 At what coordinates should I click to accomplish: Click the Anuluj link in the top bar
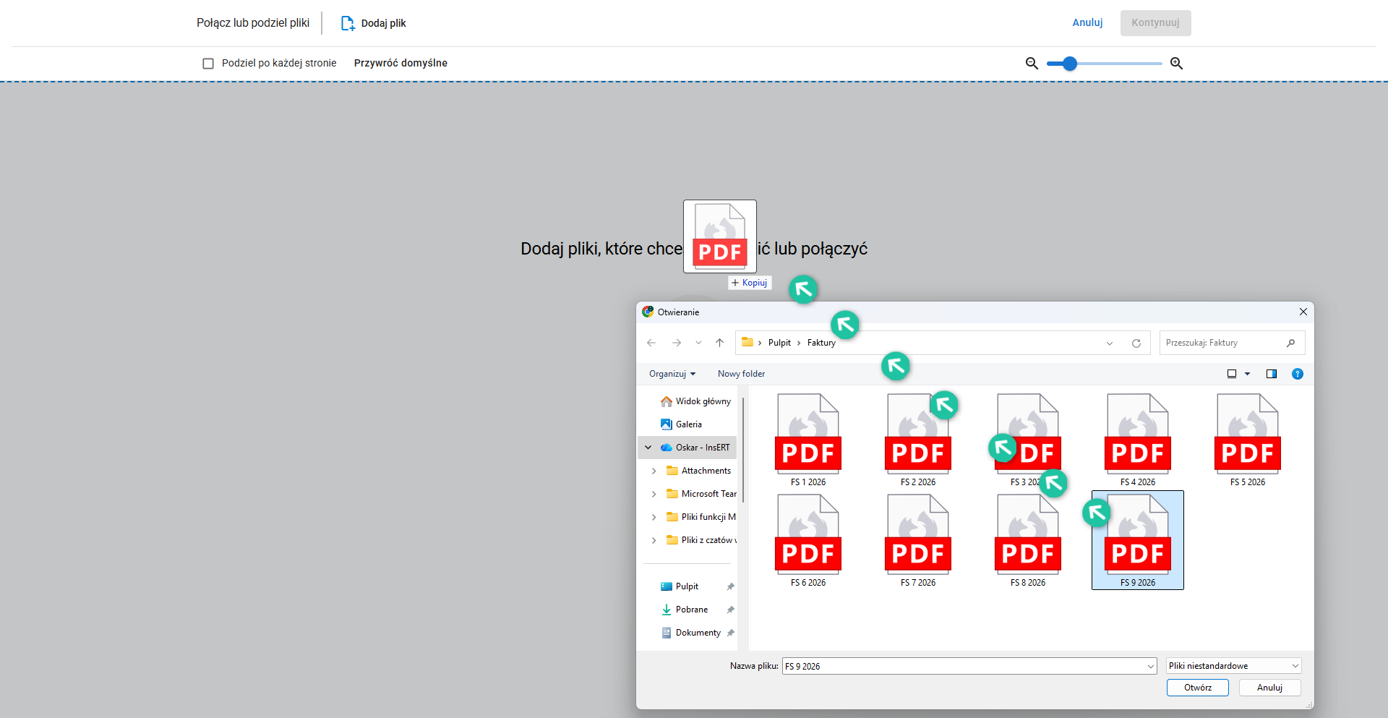coord(1087,23)
